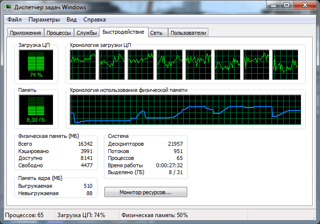320x224 pixels.
Task: Click the Свободно value 4477
Action: 87,165
